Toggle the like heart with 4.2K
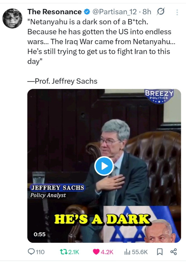Screen dimensions: 186x262 tap(96, 252)
